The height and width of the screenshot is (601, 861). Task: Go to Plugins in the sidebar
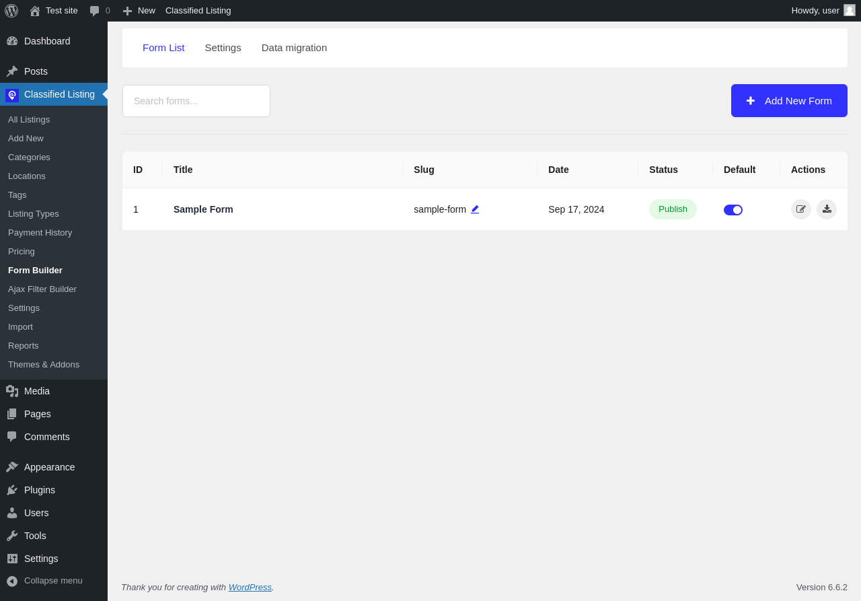[40, 490]
